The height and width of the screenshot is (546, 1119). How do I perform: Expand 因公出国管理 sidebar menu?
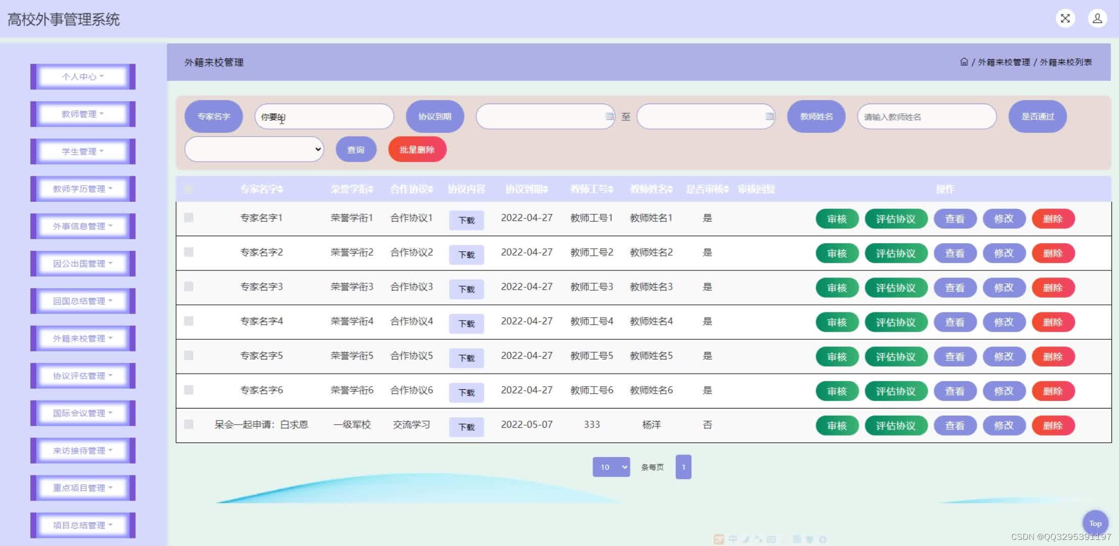tap(83, 263)
